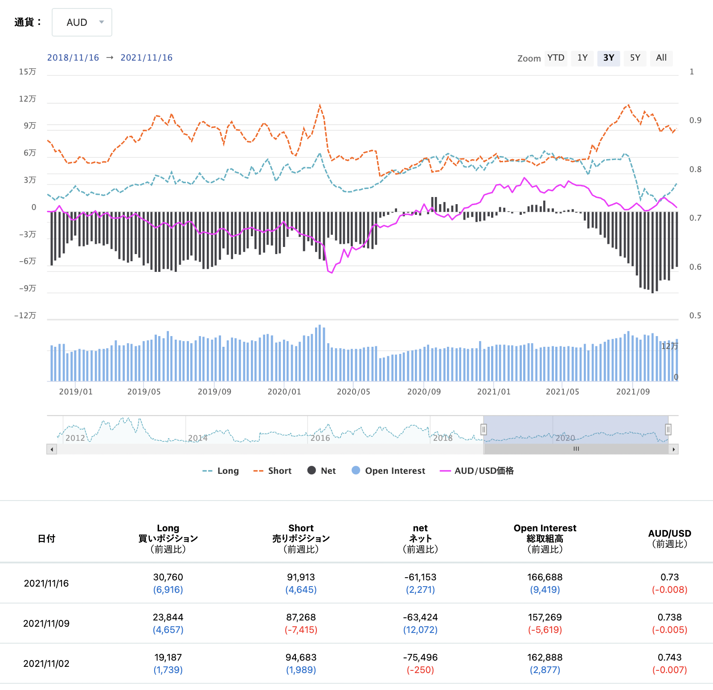Viewport: 713px width, 690px height.
Task: Select the 3Y zoom range
Action: tap(609, 58)
